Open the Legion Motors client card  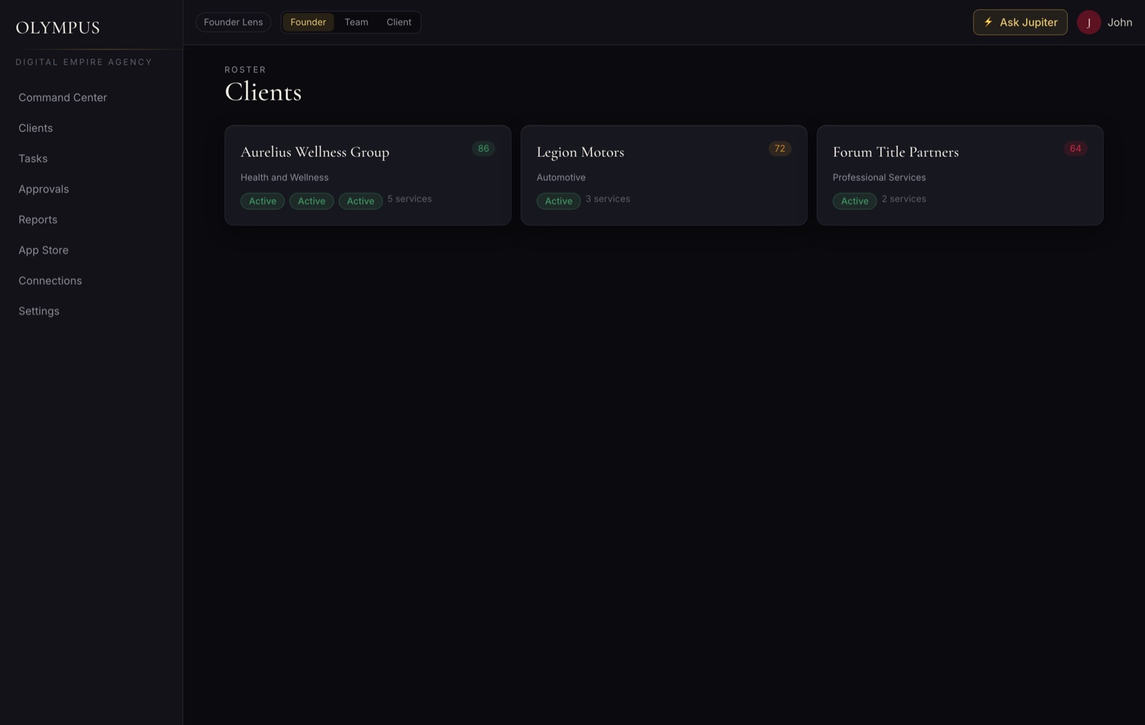pos(664,175)
